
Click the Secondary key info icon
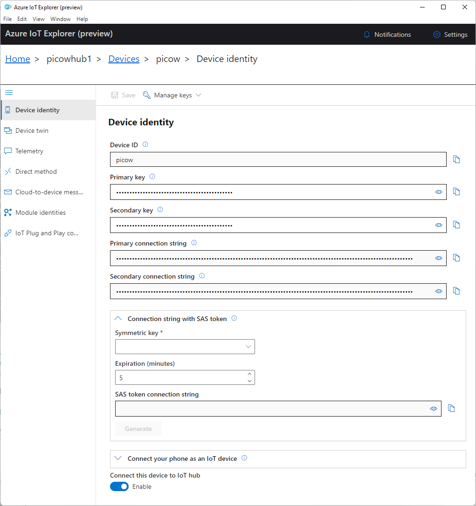[x=160, y=210]
